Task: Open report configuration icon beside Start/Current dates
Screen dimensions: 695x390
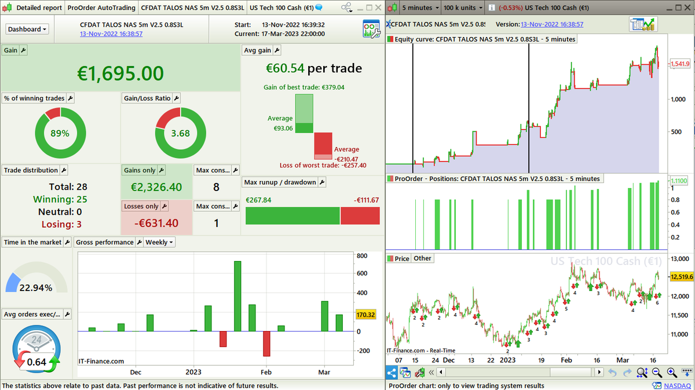Action: click(371, 29)
